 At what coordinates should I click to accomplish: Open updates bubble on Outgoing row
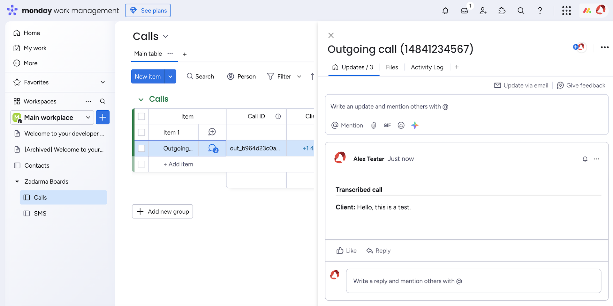(213, 148)
